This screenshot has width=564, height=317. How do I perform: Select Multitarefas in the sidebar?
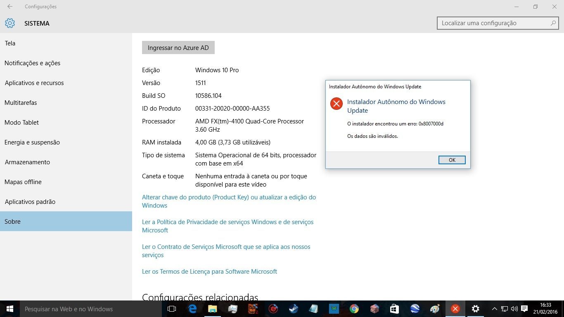point(66,103)
